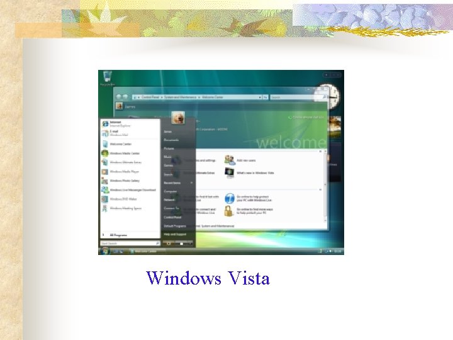The width and height of the screenshot is (453, 340).
Task: Click the system tray volume icon
Action: (330, 251)
